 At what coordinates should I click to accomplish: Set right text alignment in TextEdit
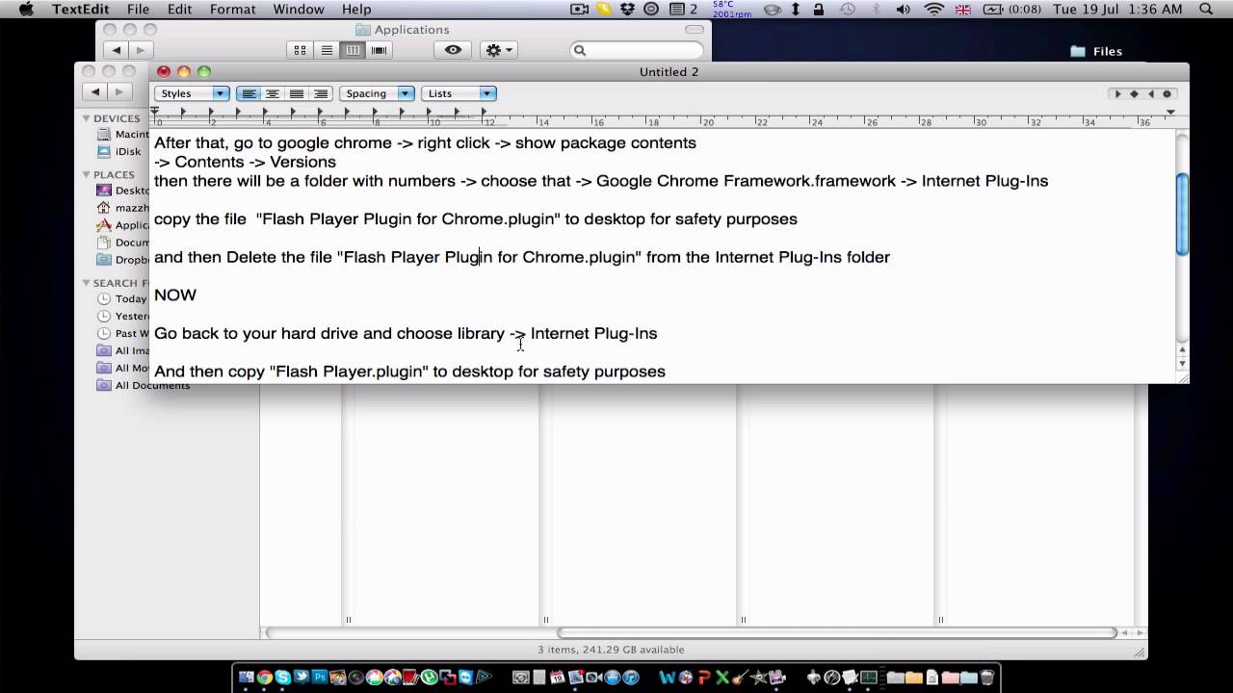(321, 93)
